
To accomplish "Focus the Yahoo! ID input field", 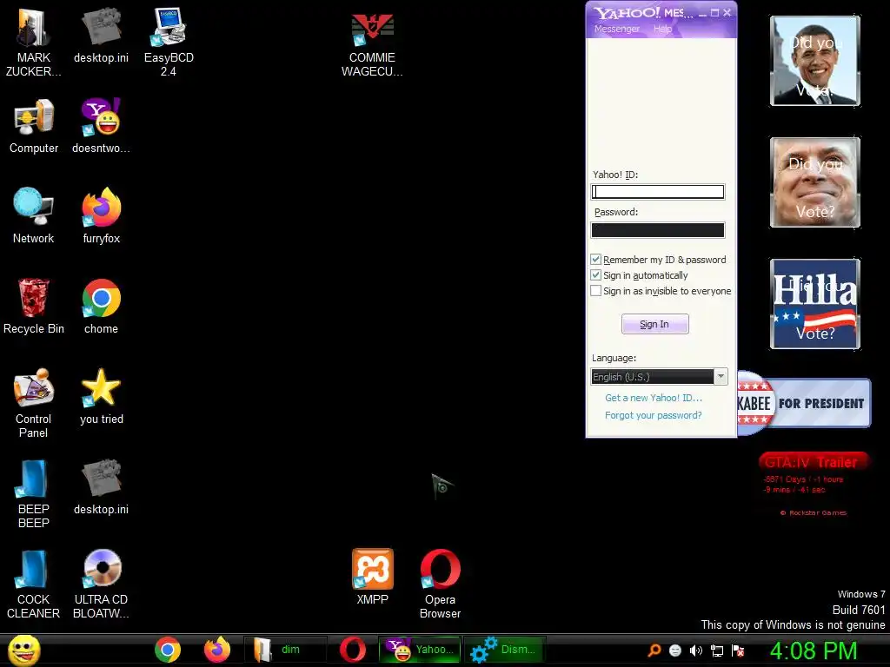I will pyautogui.click(x=658, y=192).
